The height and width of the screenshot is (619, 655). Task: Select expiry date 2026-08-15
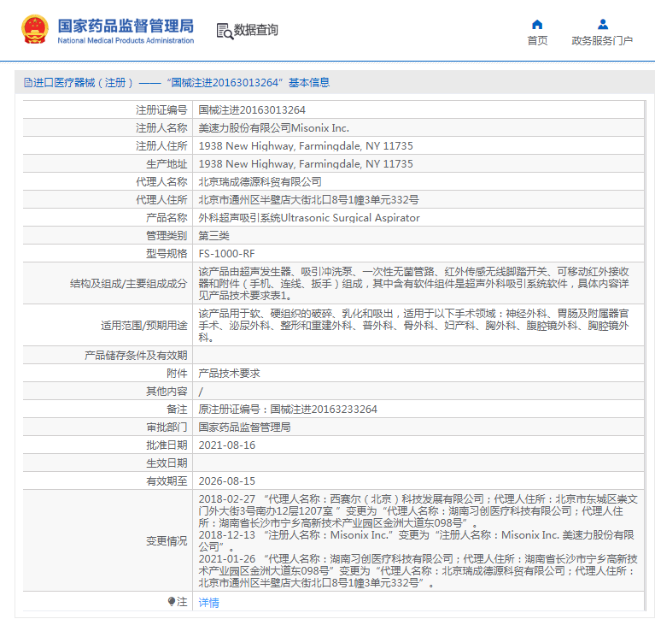pos(227,481)
